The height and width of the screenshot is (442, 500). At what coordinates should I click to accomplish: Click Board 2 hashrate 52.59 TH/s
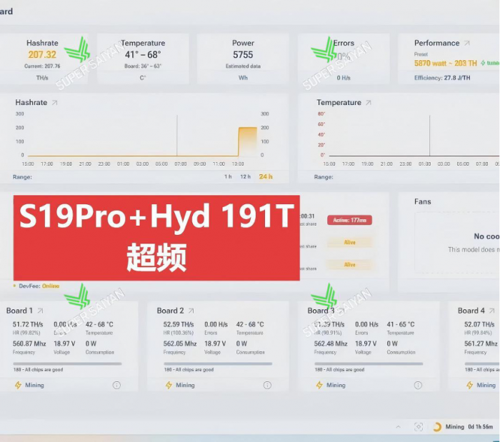[179, 324]
